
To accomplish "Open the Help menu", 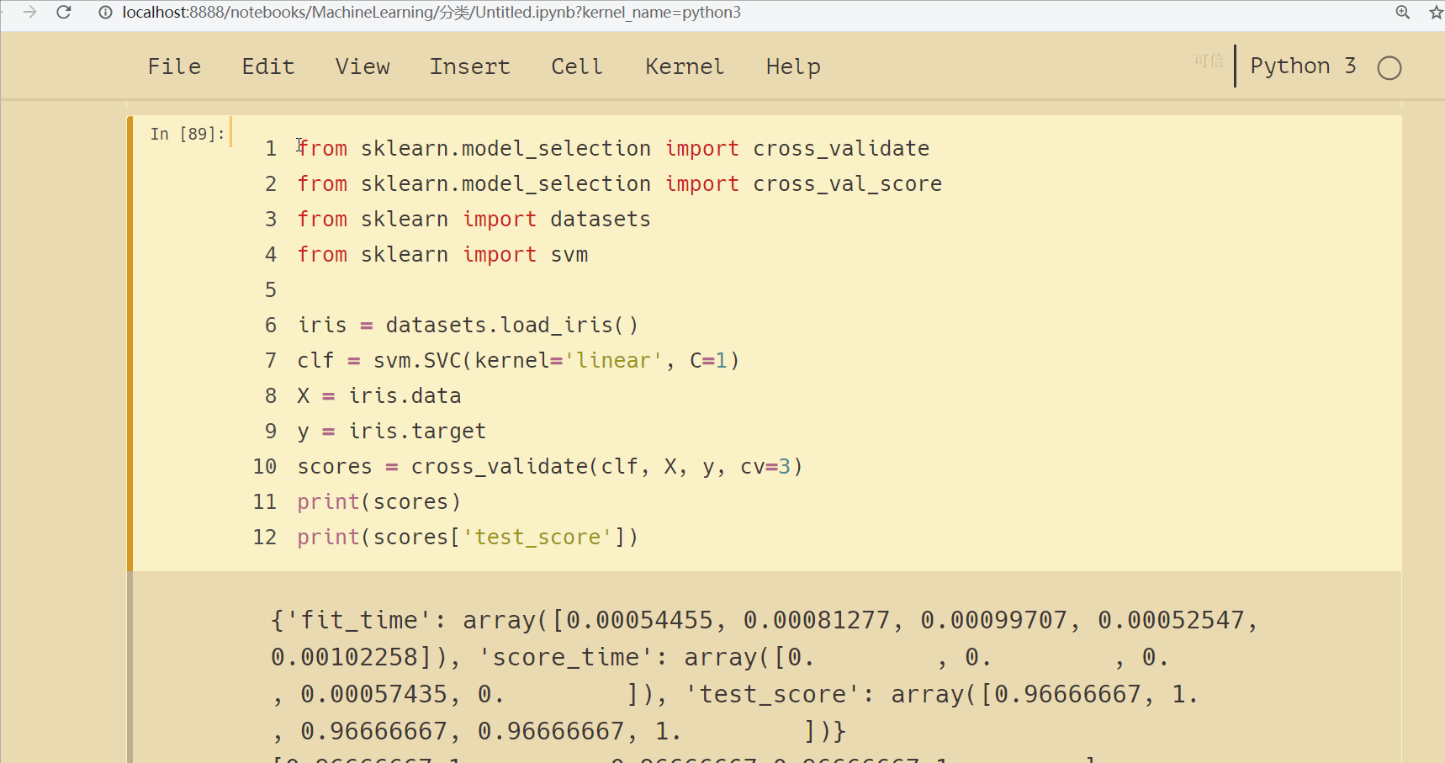I will coord(792,66).
